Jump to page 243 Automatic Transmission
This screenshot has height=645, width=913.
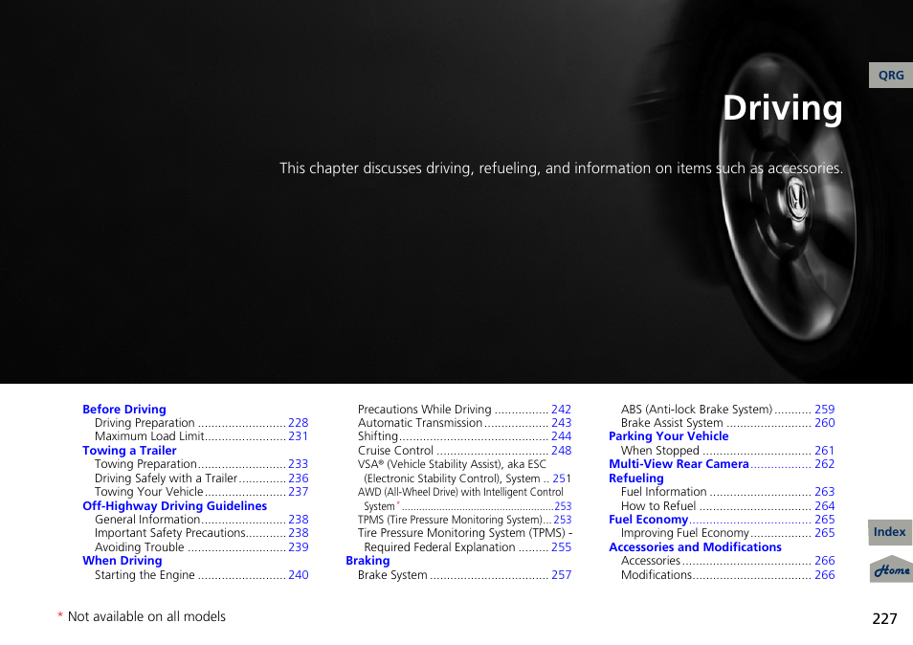[x=562, y=423]
